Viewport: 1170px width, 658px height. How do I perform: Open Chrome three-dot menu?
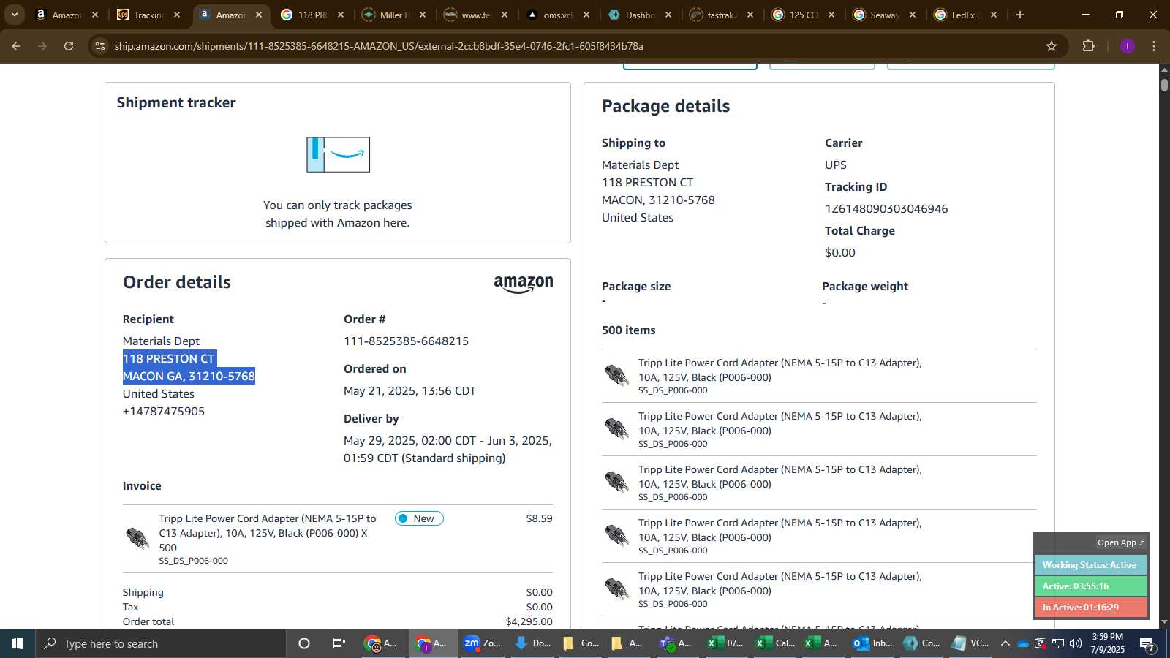click(x=1154, y=46)
